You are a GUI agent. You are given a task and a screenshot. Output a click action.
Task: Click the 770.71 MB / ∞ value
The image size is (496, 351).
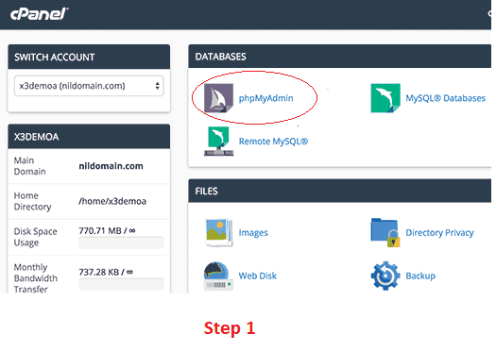[x=108, y=230]
